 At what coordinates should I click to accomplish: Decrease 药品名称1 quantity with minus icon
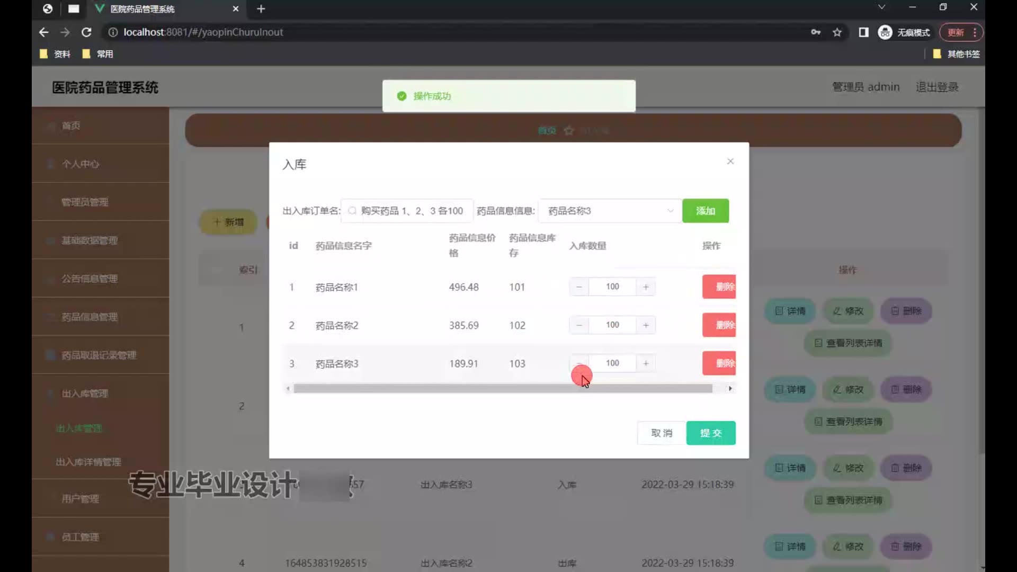[579, 287]
